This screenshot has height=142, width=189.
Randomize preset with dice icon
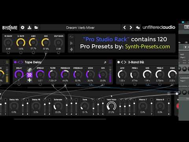coord(138,28)
